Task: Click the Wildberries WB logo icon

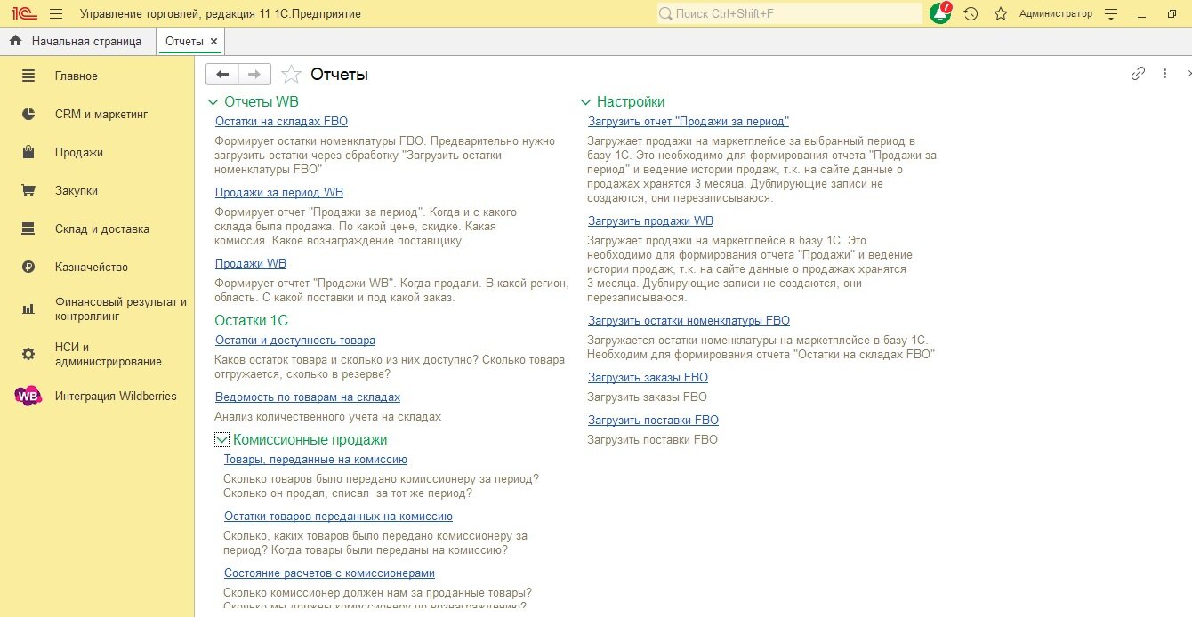Action: [28, 397]
